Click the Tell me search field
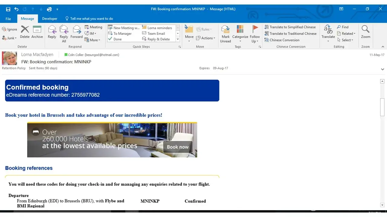 pyautogui.click(x=91, y=19)
